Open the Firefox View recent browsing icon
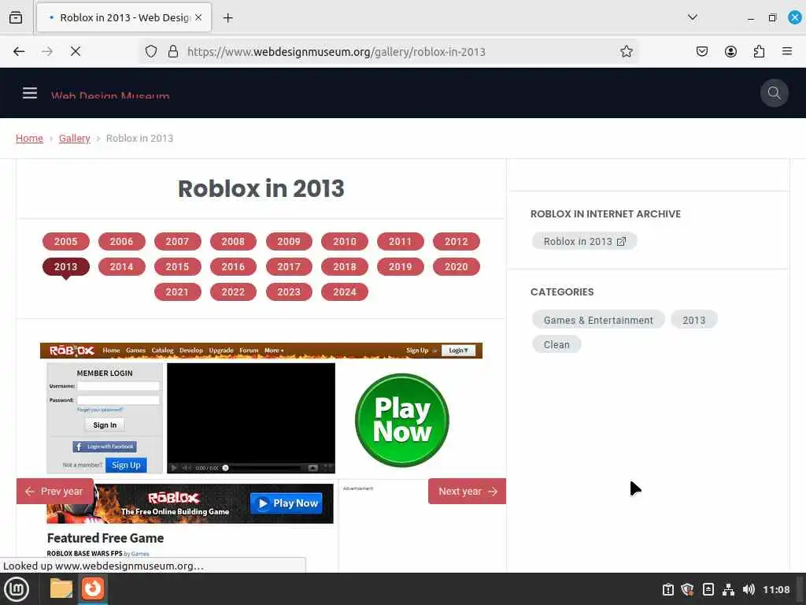The image size is (806, 605). click(16, 17)
